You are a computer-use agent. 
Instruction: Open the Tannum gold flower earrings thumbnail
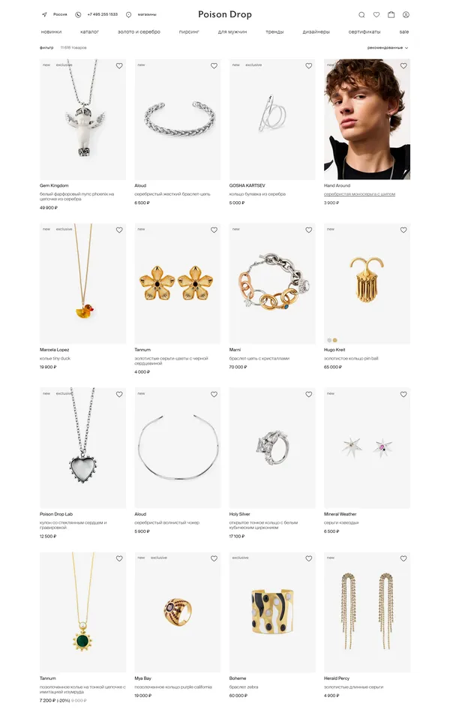click(177, 283)
